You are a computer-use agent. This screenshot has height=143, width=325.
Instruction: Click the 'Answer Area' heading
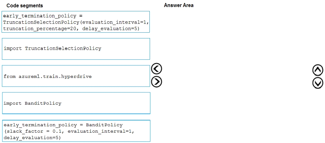179,5
